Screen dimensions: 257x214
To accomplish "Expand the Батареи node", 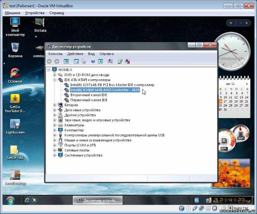I will click(x=54, y=105).
